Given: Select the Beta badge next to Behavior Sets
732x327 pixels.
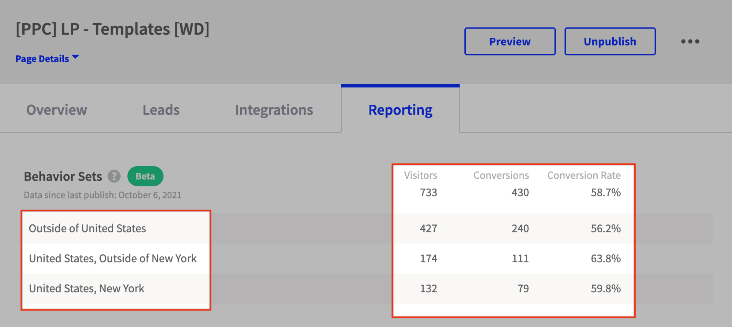Looking at the screenshot, I should (145, 176).
